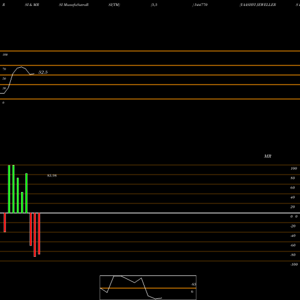Open the boxed mini line chart thumbnail

point(148,287)
